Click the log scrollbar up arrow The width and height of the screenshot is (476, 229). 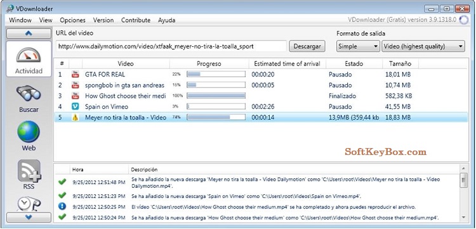tap(463, 168)
